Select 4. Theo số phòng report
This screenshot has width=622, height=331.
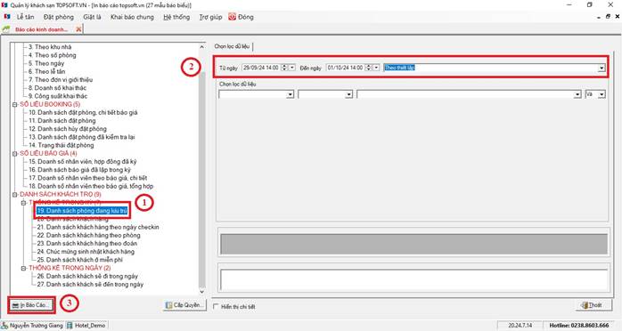pos(53,55)
